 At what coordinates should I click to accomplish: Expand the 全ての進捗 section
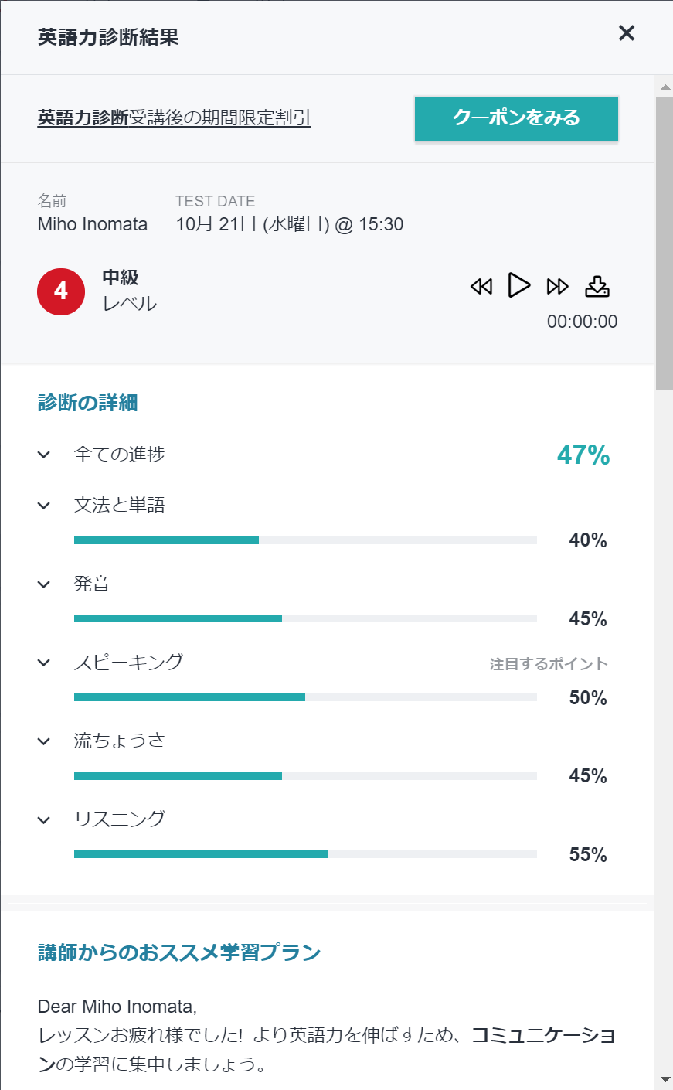click(44, 455)
